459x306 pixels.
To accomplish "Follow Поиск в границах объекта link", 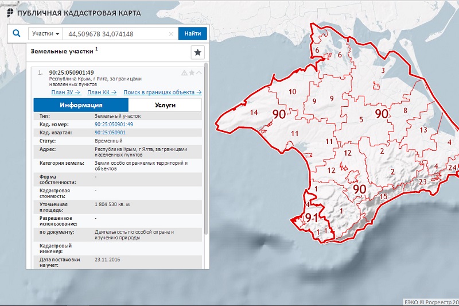I will [x=162, y=92].
